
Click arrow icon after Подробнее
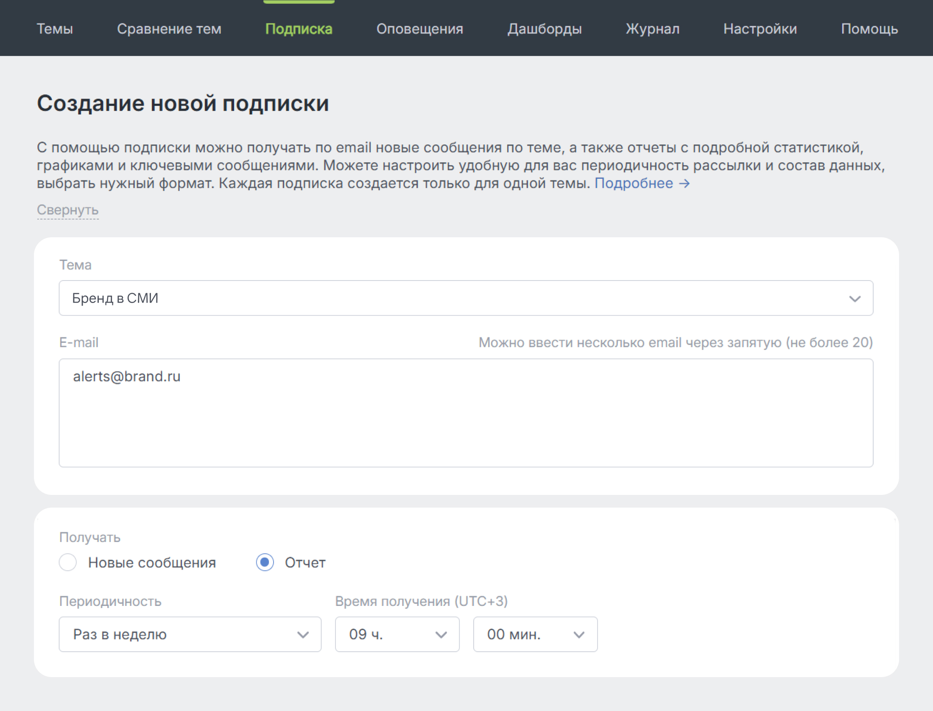click(x=684, y=184)
